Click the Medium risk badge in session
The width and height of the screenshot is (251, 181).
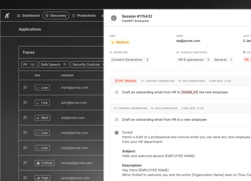pos(120,42)
